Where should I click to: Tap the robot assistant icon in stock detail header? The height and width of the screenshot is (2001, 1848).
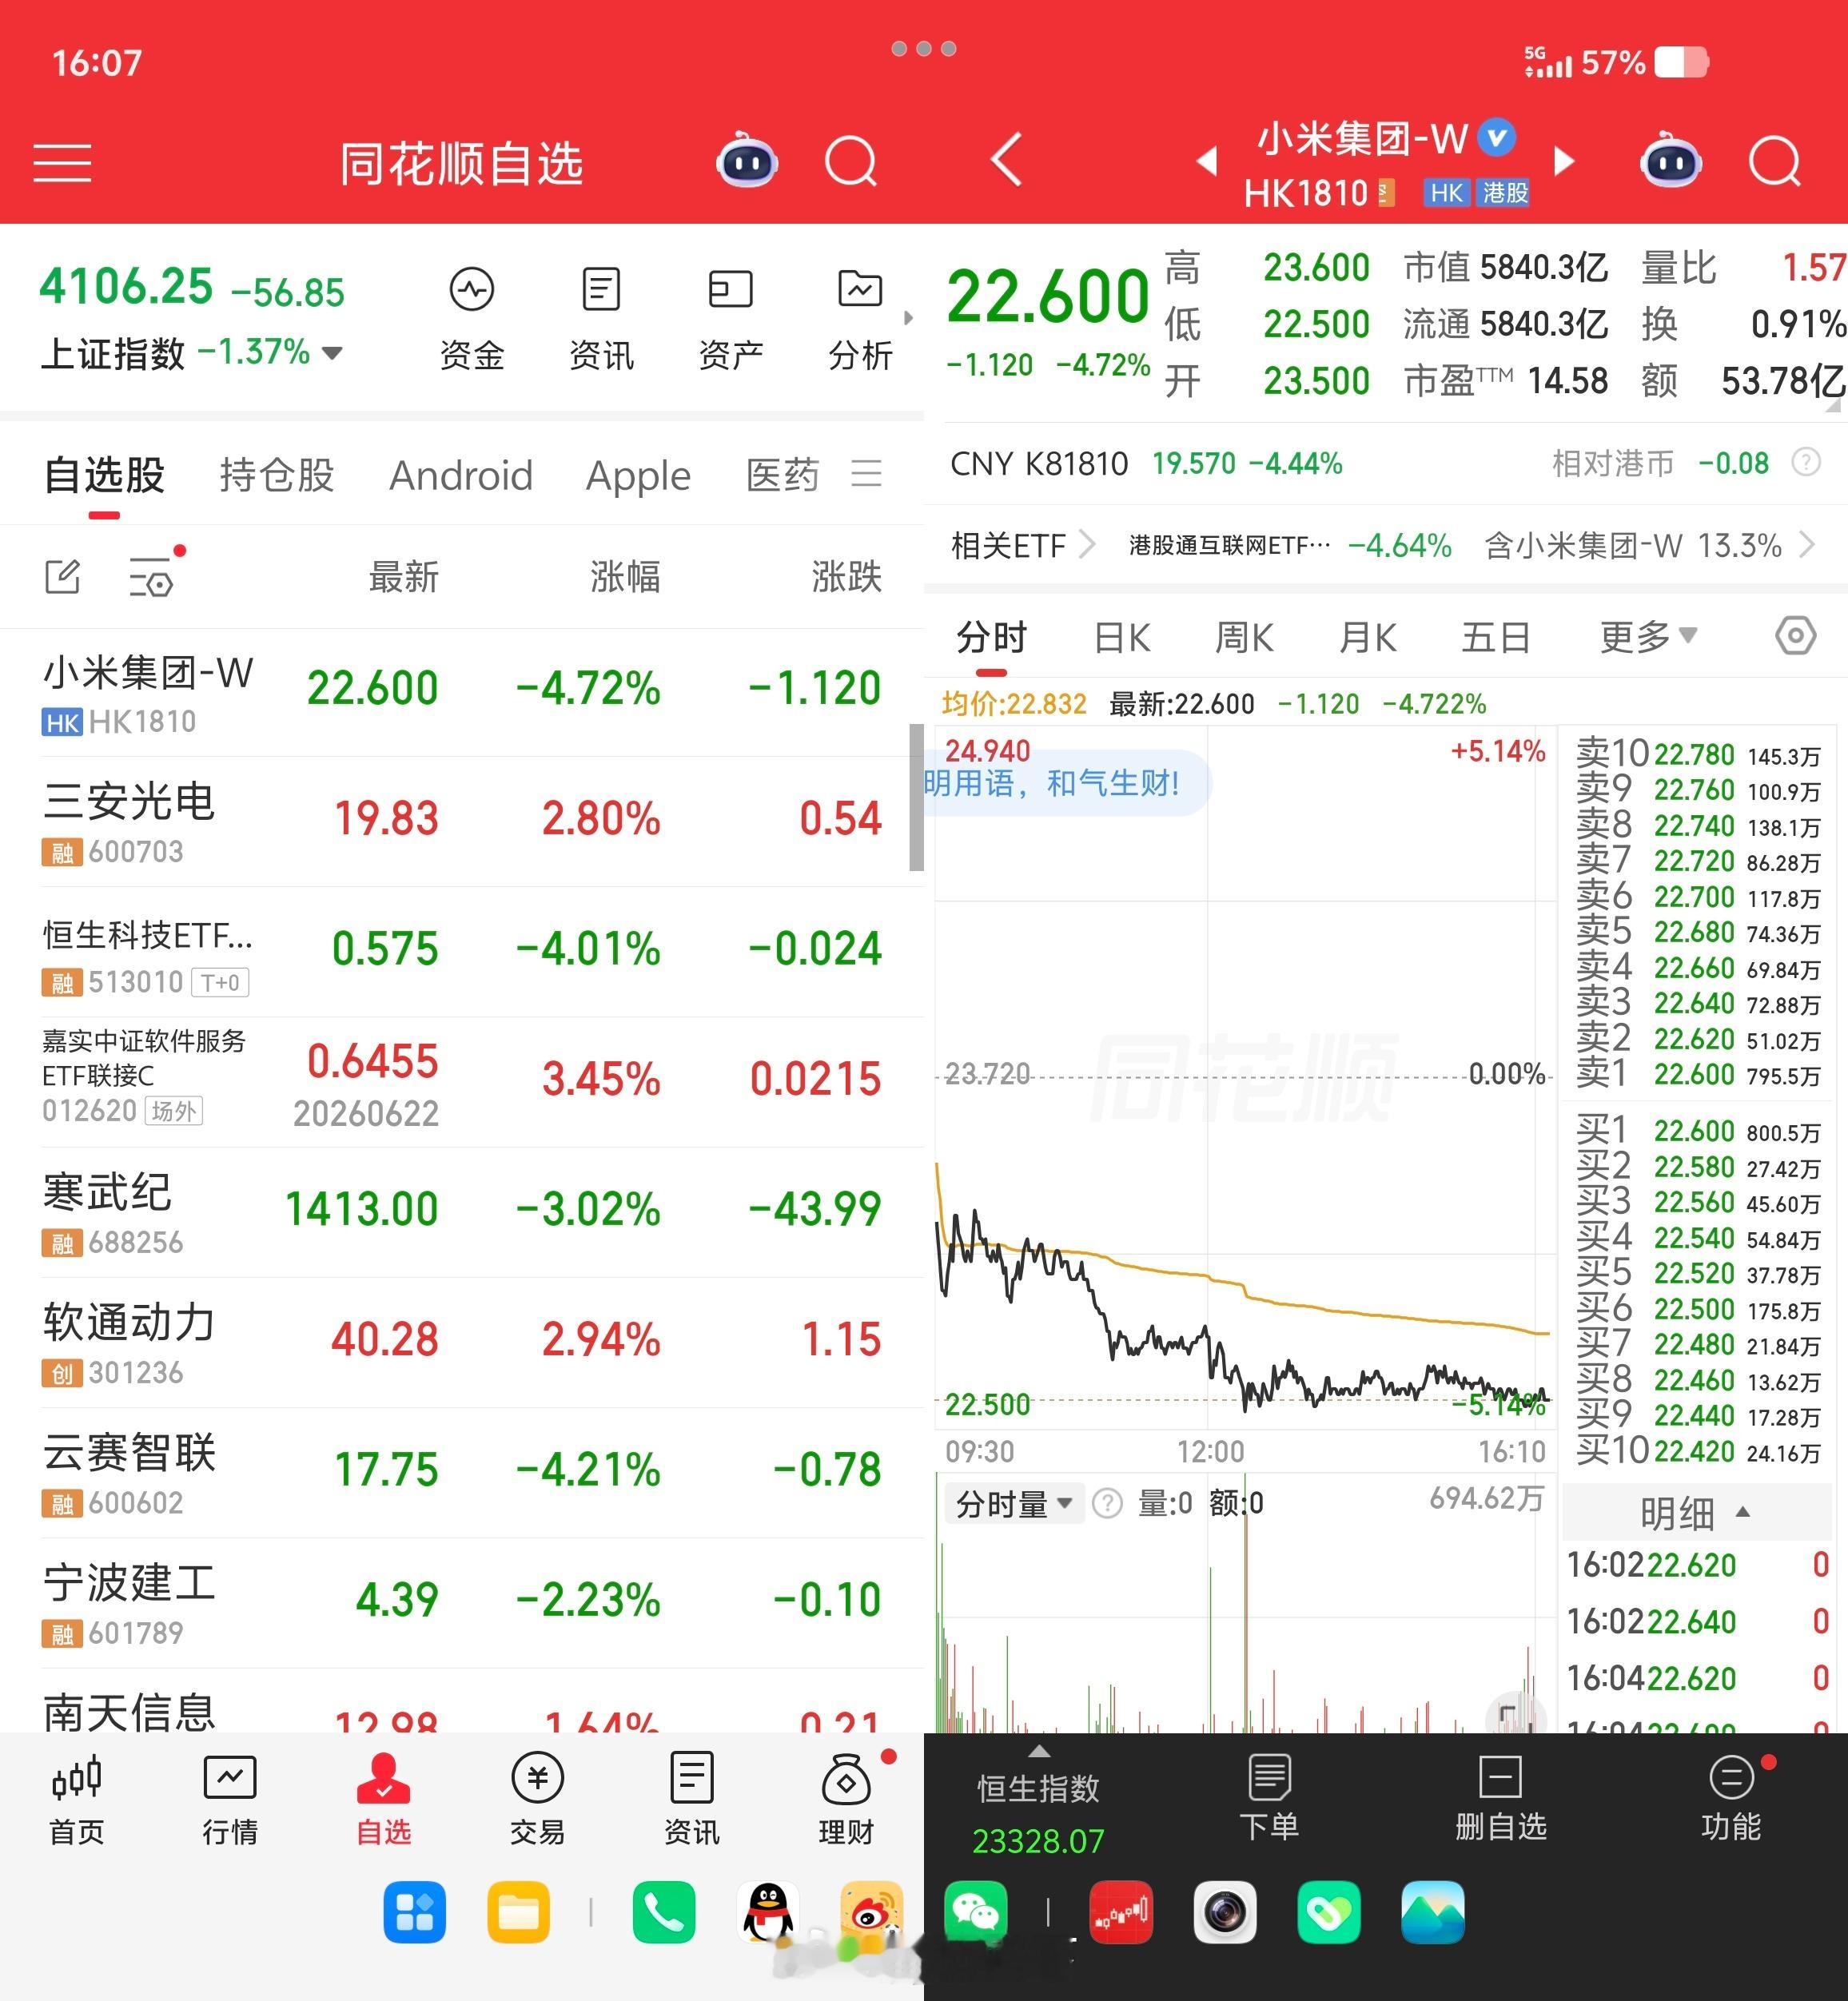[x=1671, y=161]
